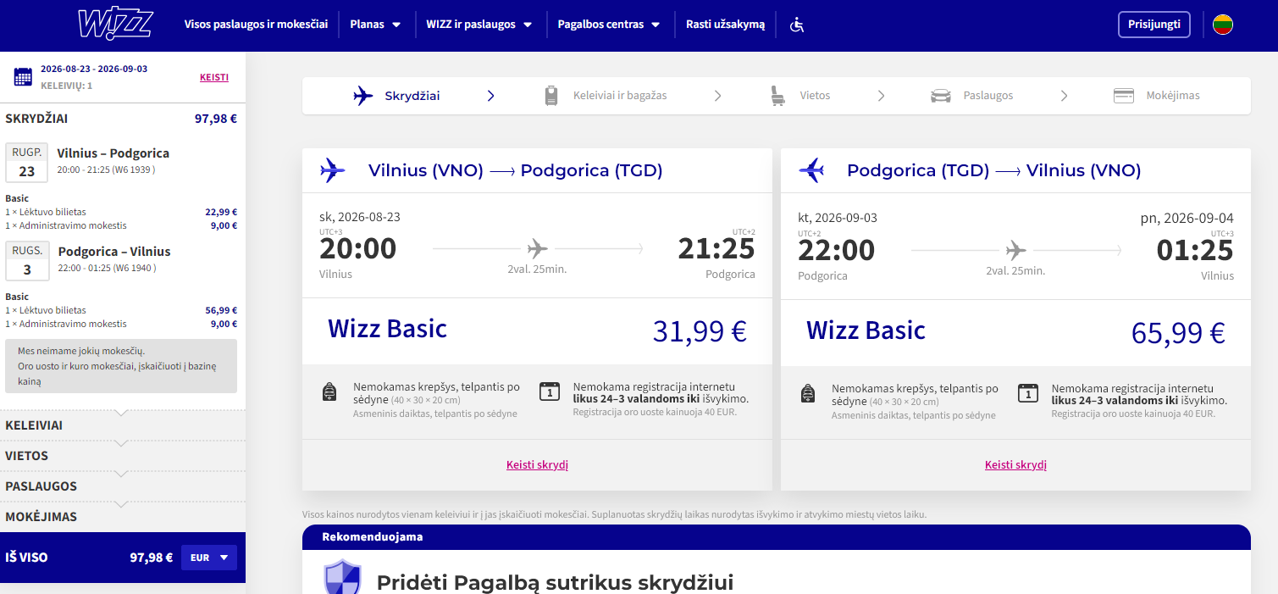Image resolution: width=1278 pixels, height=594 pixels.
Task: Open the Pagalbos centras dropdown
Action: coord(608,25)
